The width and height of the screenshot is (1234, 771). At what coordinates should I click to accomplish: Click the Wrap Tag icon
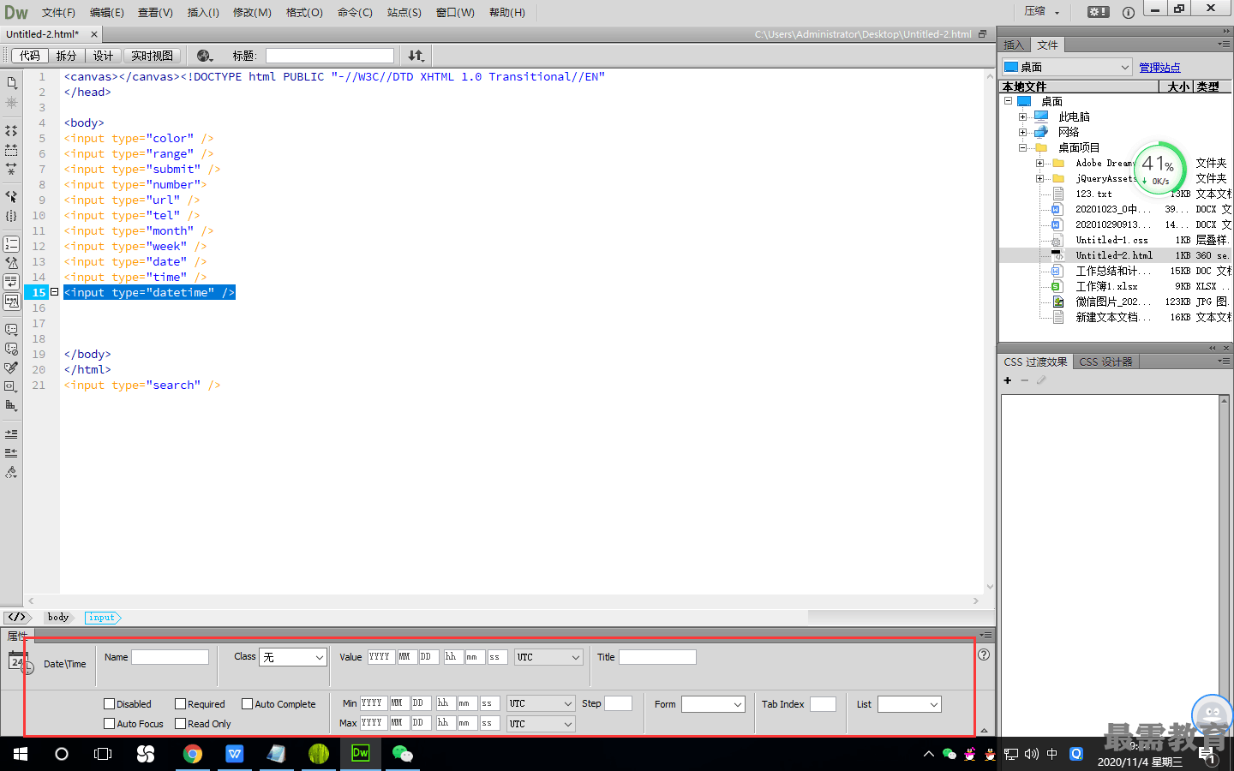click(11, 368)
